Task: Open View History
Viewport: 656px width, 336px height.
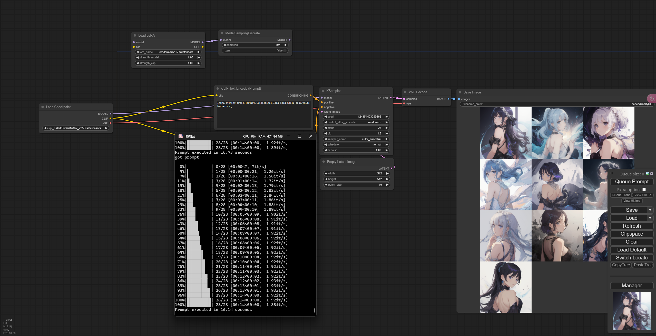Action: [632, 201]
